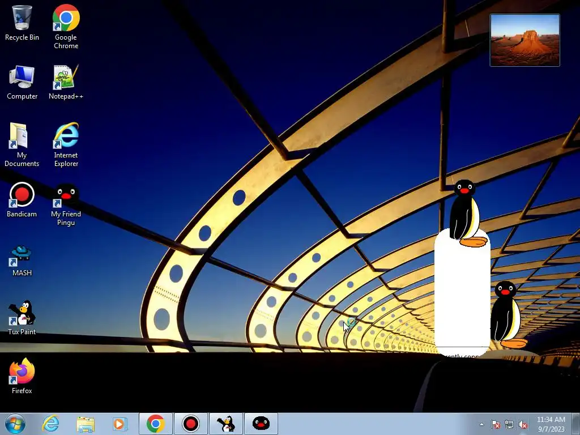Screen dimensions: 580x435
Task: Click the Action Center flag icon
Action: pos(495,424)
